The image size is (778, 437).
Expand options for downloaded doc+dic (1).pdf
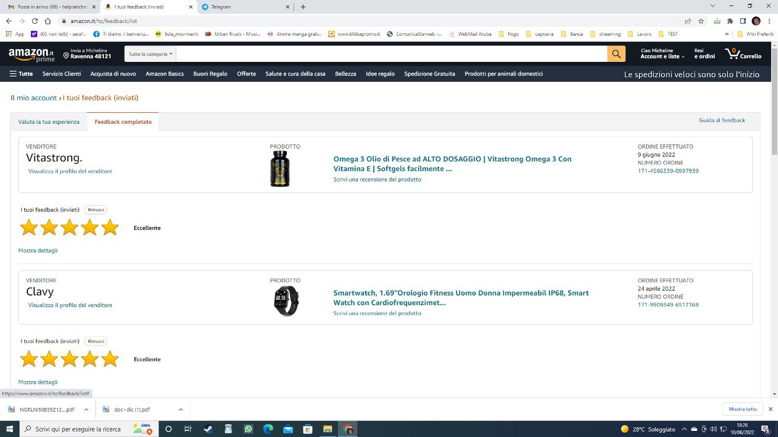pyautogui.click(x=181, y=409)
